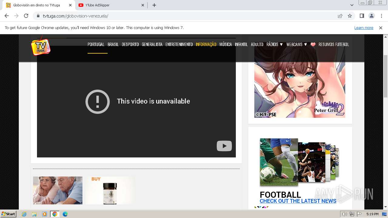This screenshot has width=388, height=218.
Task: Open File Explorer from taskbar
Action: [34, 214]
